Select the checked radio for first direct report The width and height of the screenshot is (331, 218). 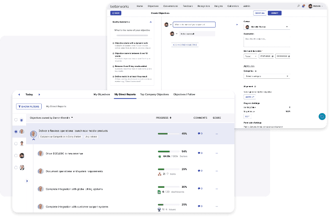16,131
